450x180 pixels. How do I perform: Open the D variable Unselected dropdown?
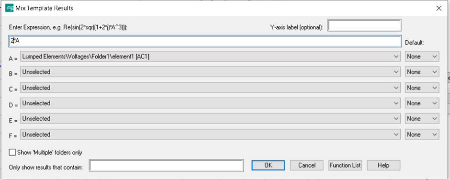click(210, 103)
